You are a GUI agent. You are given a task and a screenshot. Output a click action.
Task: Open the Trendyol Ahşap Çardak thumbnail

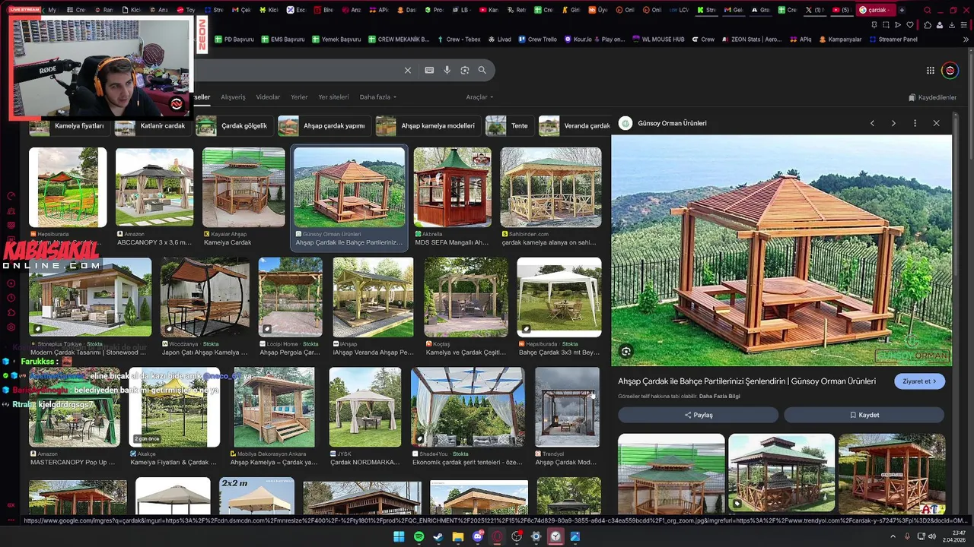[x=567, y=407]
